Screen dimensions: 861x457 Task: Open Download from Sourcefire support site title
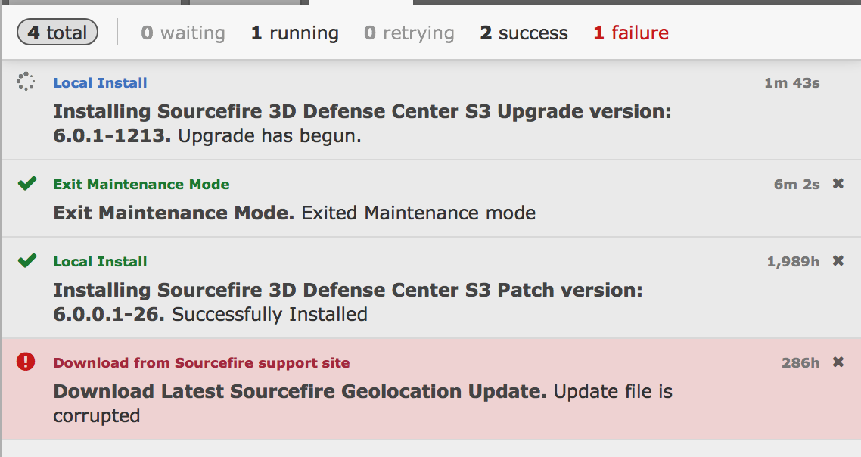coord(201,363)
